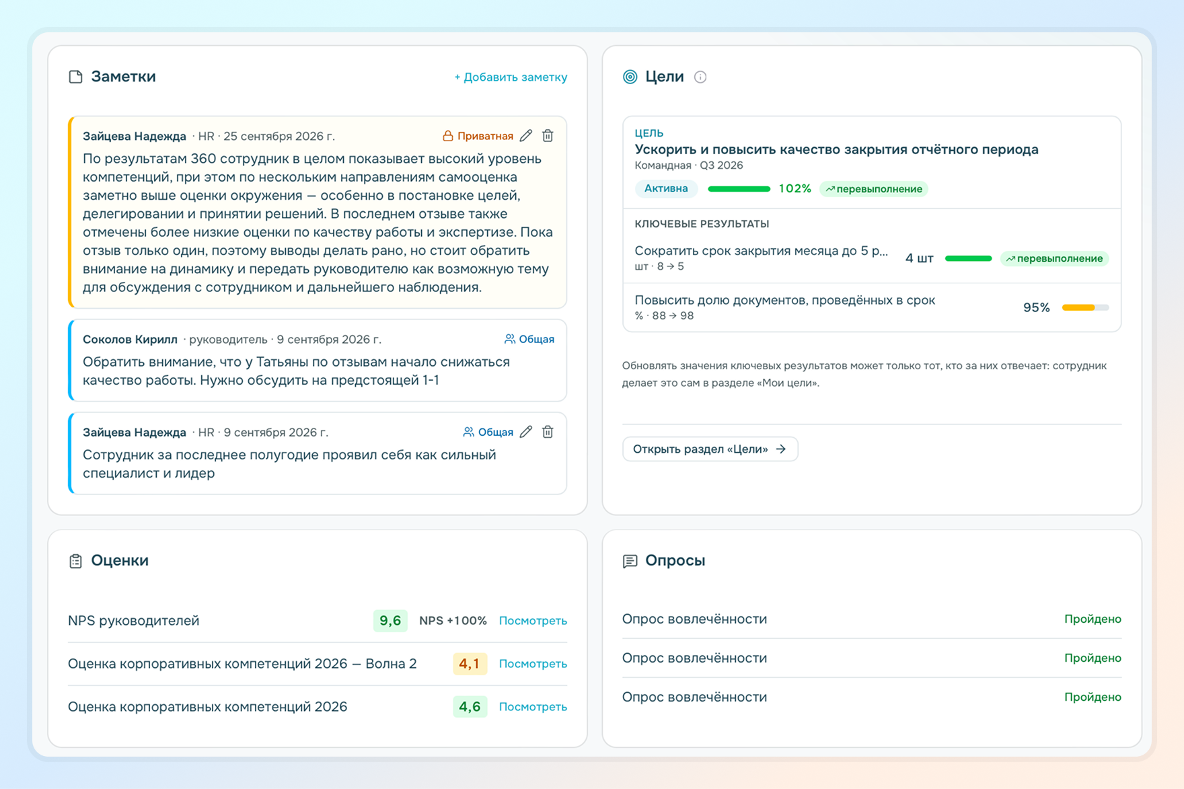Click the 4,1 score badge
The image size is (1184, 789).
pyautogui.click(x=470, y=663)
